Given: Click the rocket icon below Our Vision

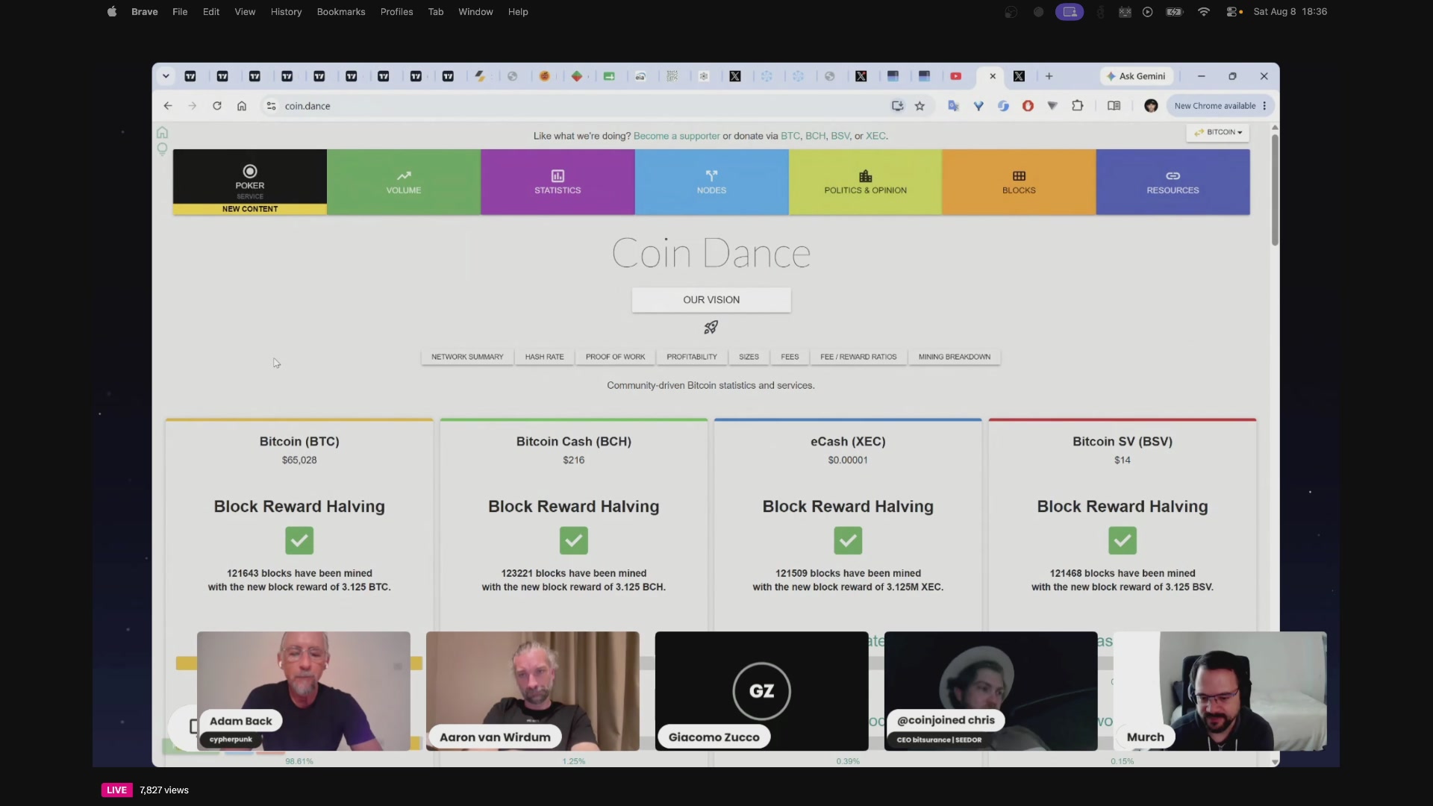Looking at the screenshot, I should coord(711,327).
